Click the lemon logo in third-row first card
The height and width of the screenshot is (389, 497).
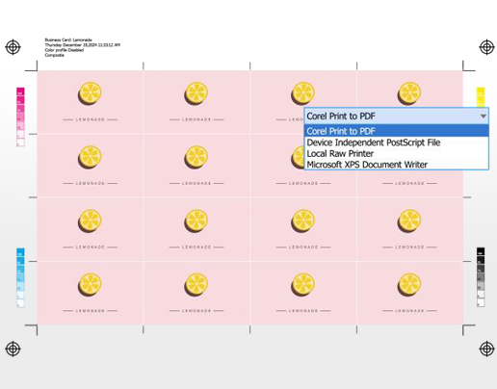pyautogui.click(x=90, y=220)
